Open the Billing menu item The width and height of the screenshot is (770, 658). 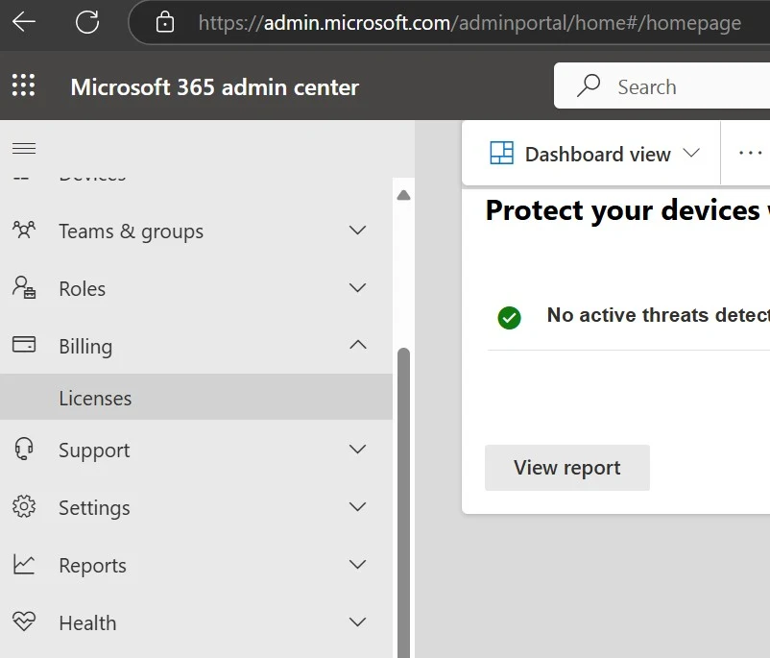pos(196,346)
